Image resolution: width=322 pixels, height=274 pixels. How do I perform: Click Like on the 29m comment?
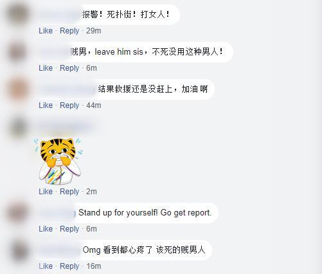pyautogui.click(x=46, y=31)
